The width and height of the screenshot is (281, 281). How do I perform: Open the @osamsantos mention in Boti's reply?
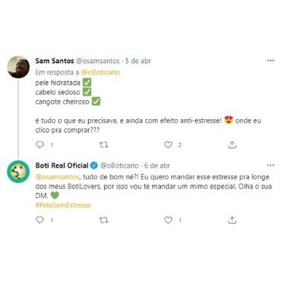point(58,177)
